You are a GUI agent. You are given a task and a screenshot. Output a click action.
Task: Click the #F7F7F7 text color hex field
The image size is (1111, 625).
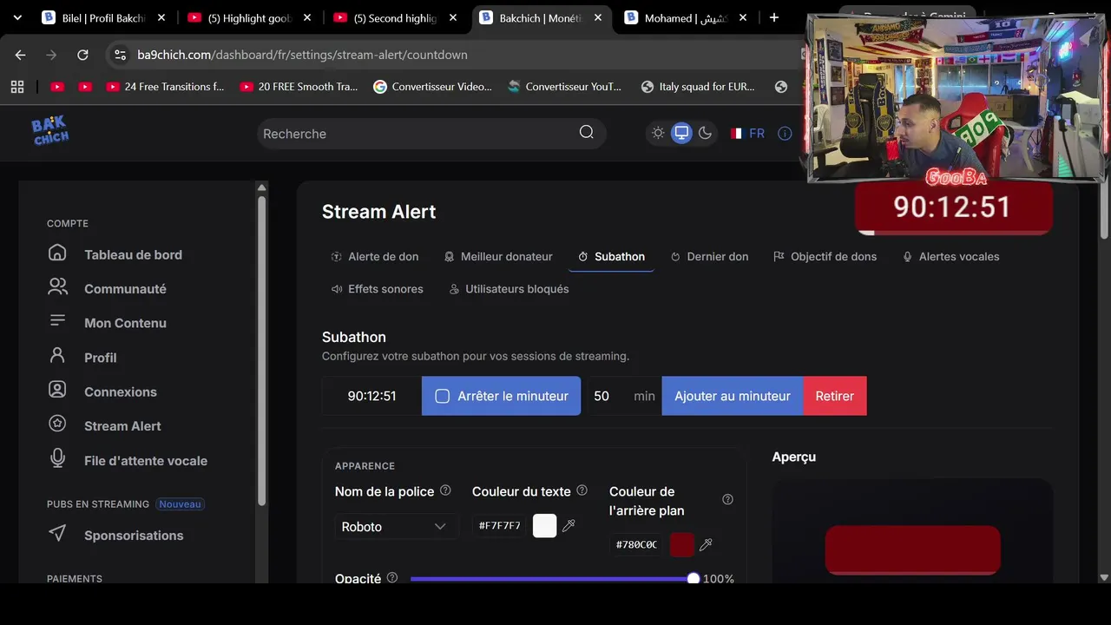click(500, 525)
